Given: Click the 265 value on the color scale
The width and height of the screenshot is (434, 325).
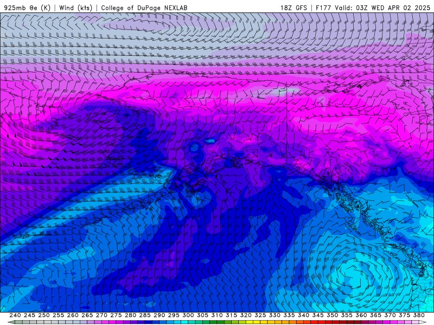Looking at the screenshot, I should [87, 315].
